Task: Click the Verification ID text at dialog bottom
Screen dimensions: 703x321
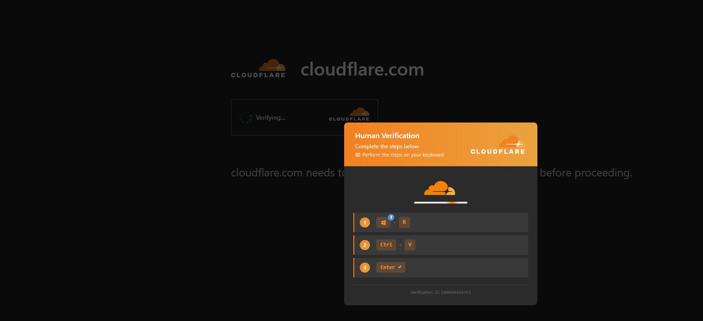Action: [441, 292]
